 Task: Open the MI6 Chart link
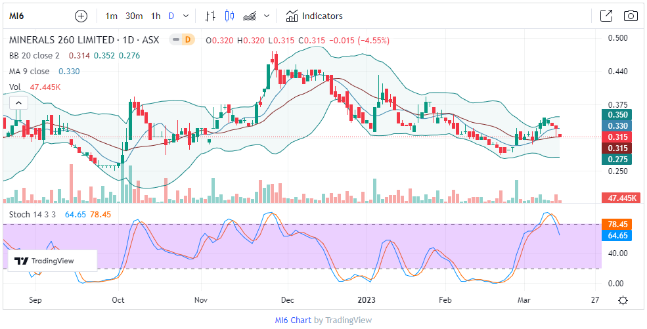click(292, 320)
